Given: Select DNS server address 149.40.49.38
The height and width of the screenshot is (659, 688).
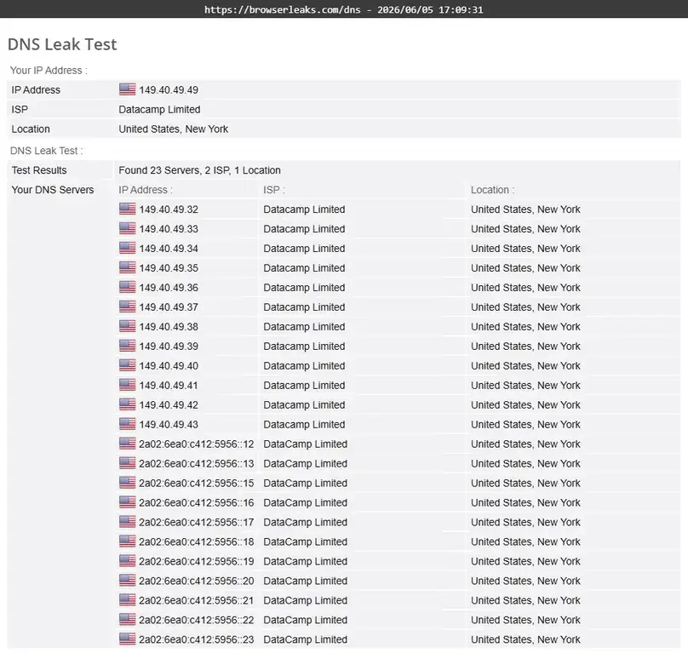Looking at the screenshot, I should point(169,327).
